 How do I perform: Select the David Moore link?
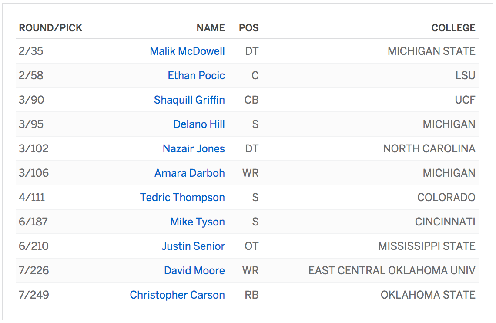tap(194, 271)
